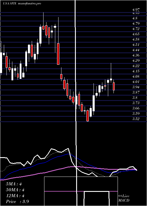Viewport: 147px width, 206px height.
Task: Click the 3.52 price axis label
Action: pyautogui.click(x=136, y=119)
